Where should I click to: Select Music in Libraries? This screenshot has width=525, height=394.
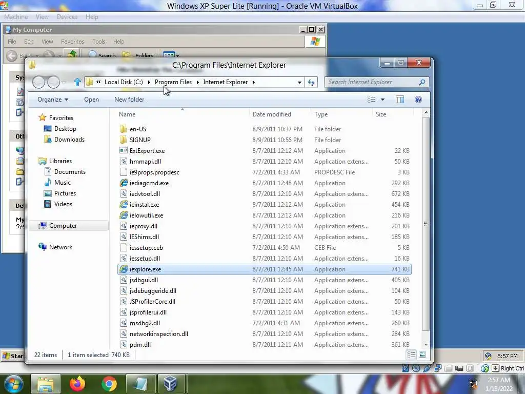pos(62,183)
